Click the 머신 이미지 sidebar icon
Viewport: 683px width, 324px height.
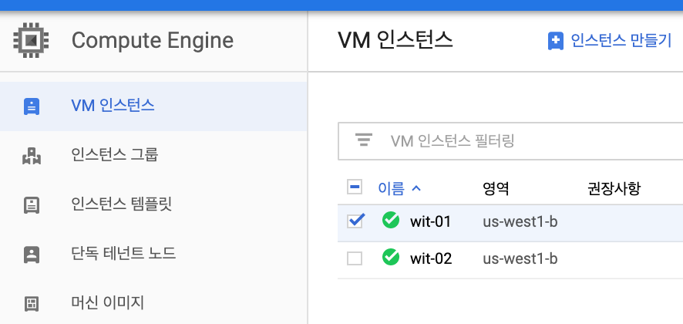coord(32,304)
